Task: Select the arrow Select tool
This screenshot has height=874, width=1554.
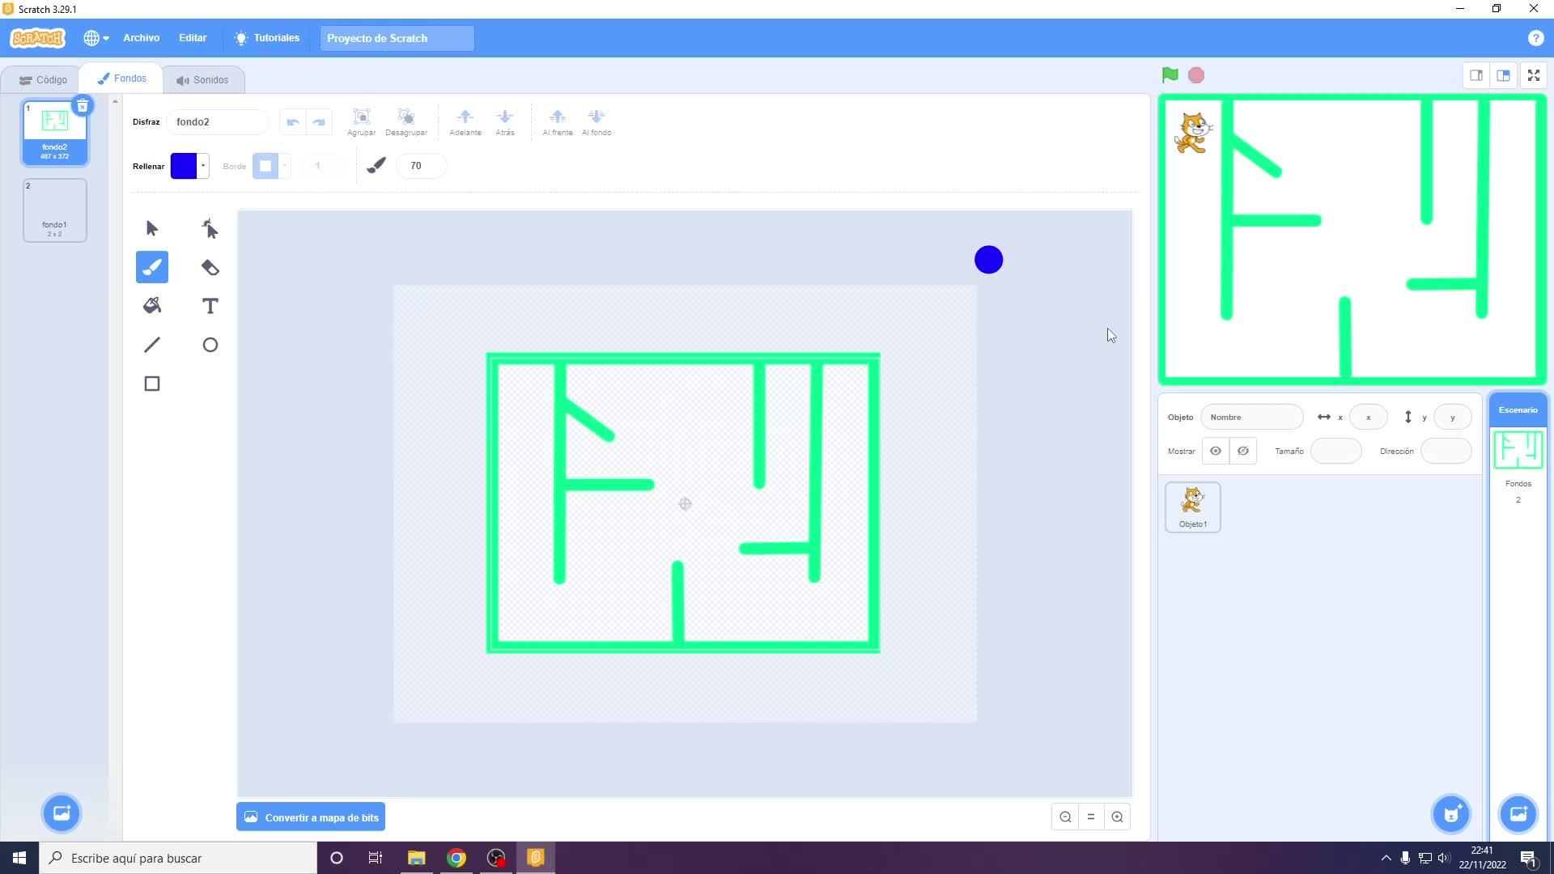Action: coord(151,229)
